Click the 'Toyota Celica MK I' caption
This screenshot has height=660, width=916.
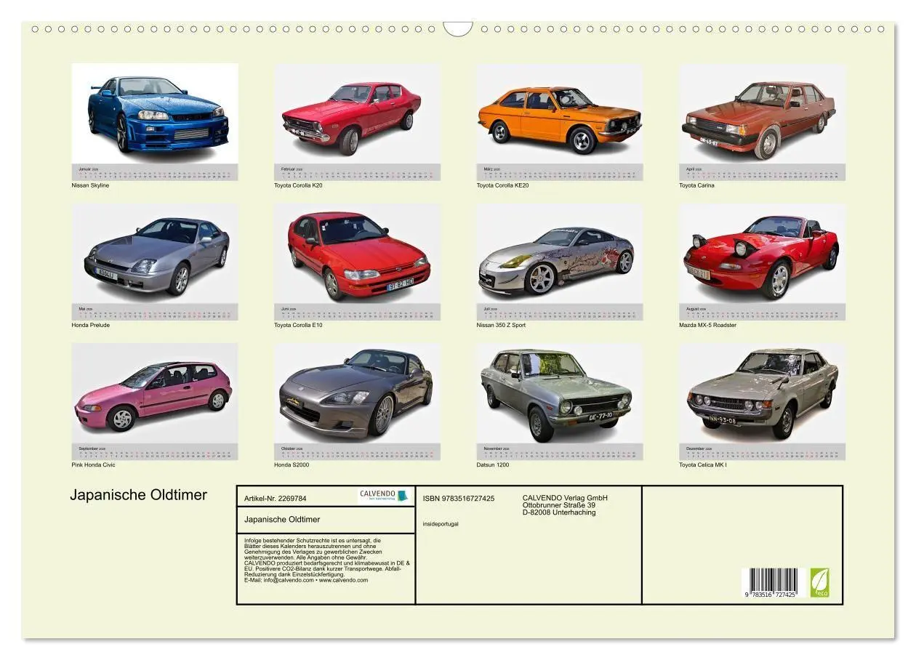click(702, 464)
